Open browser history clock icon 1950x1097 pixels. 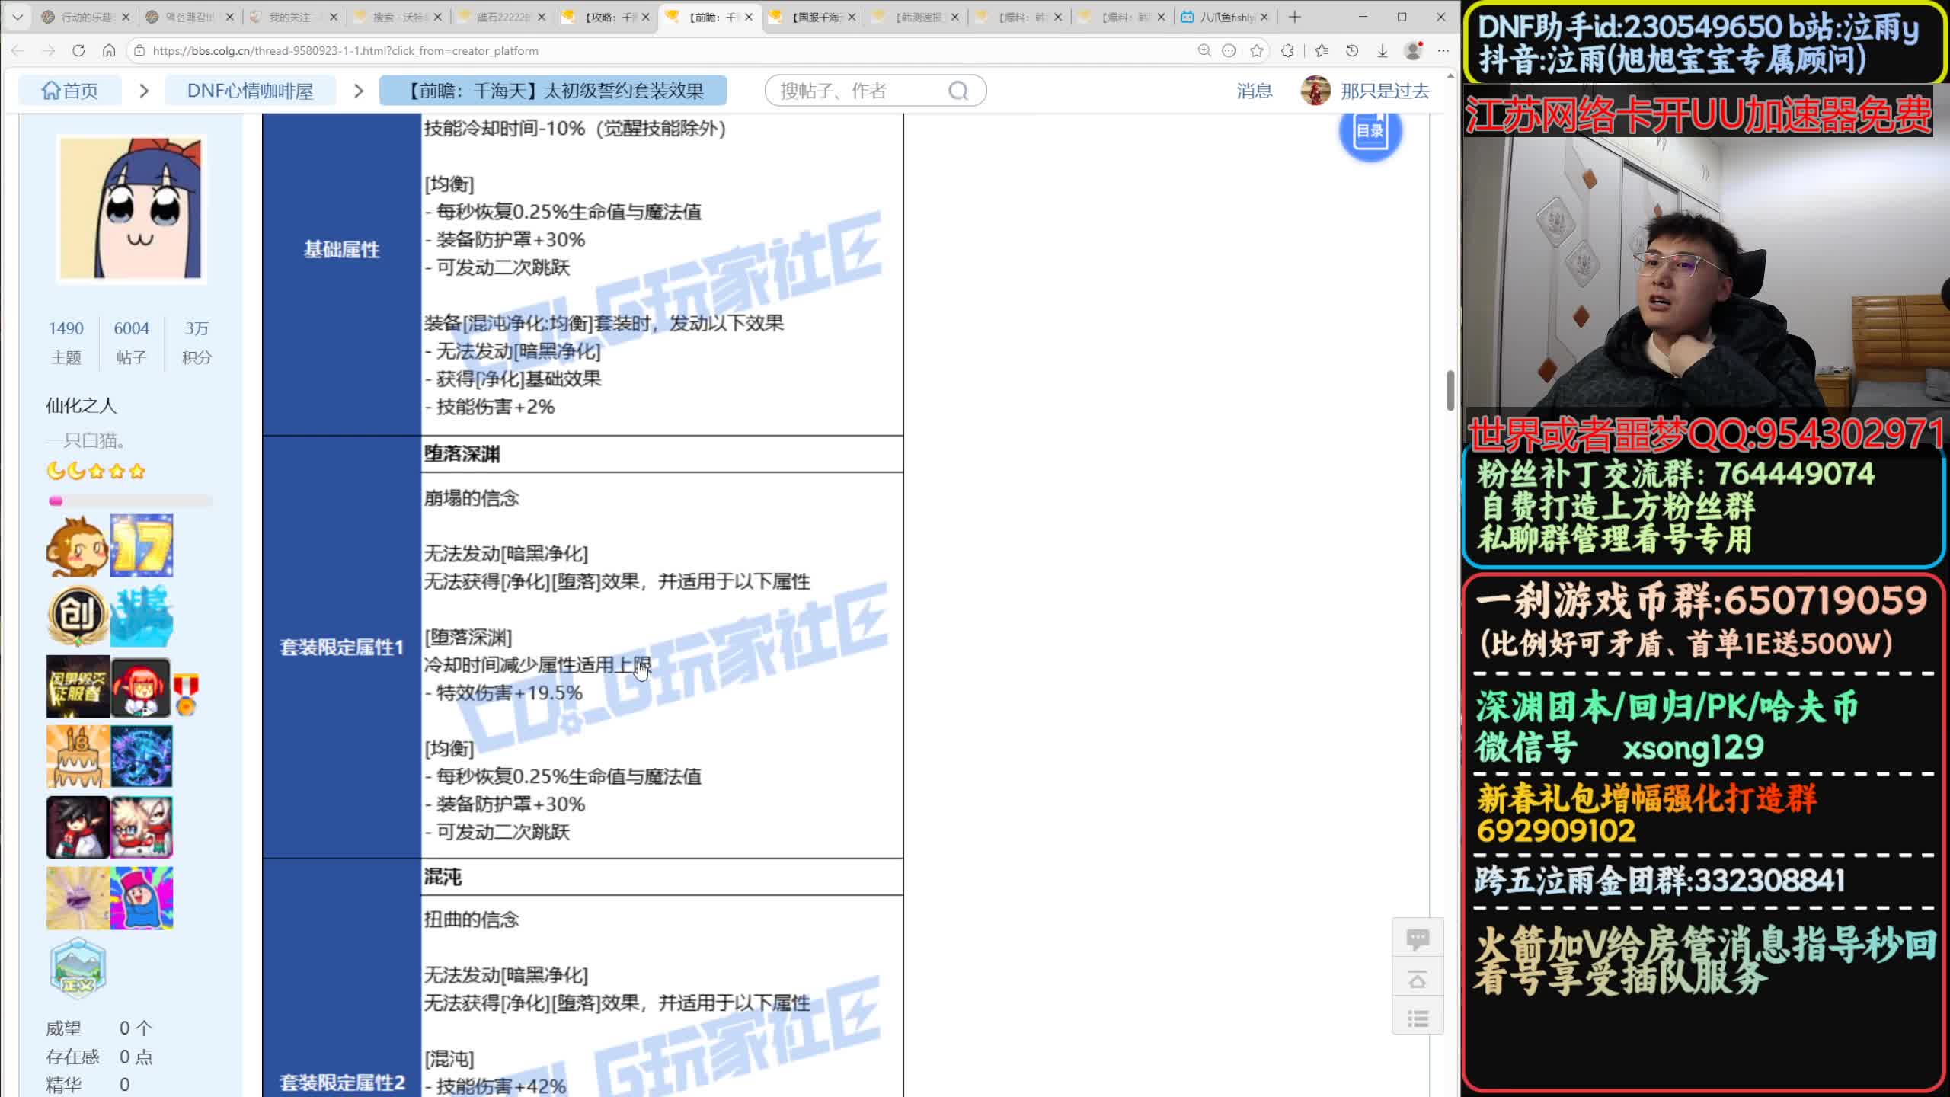pos(1352,51)
